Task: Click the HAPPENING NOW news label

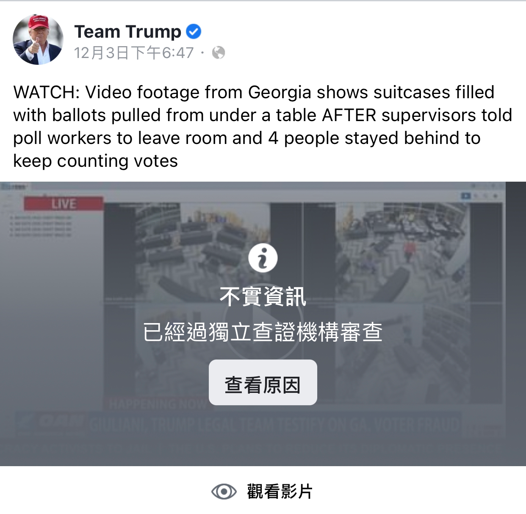Action: point(157,404)
